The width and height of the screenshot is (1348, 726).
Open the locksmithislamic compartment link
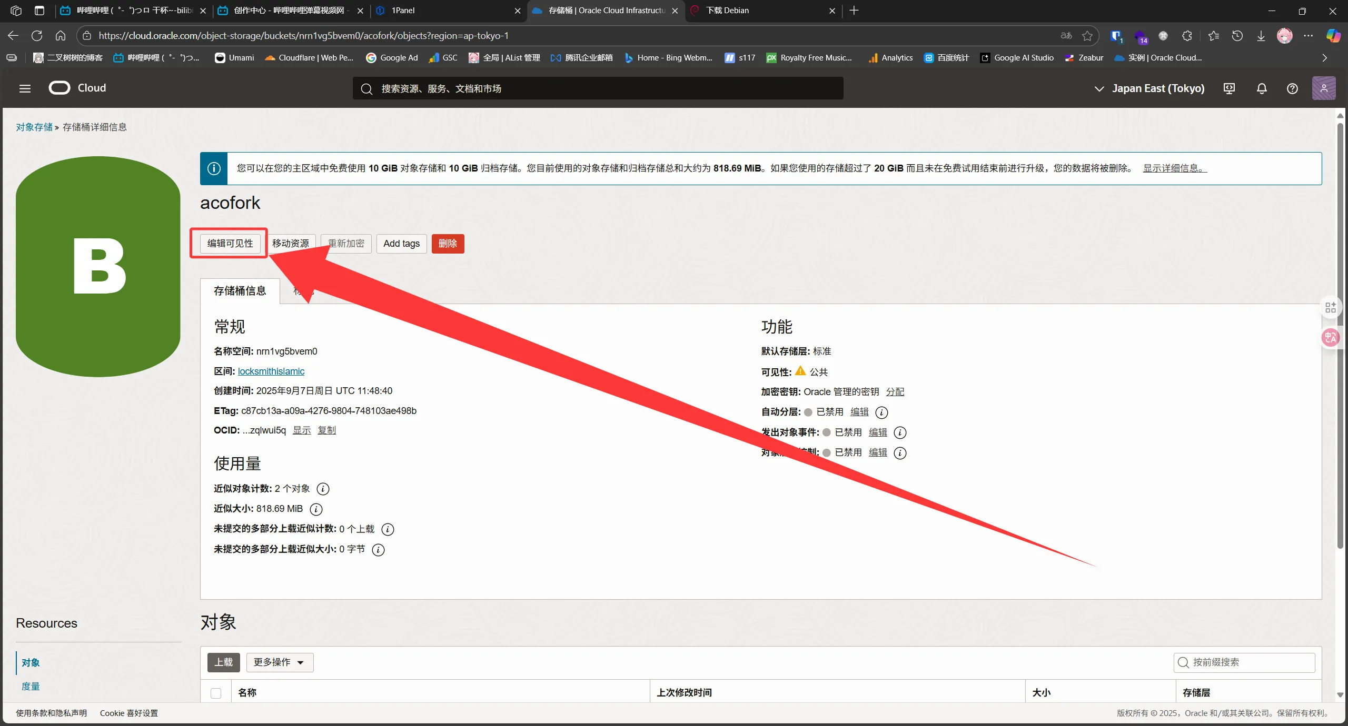pyautogui.click(x=271, y=371)
